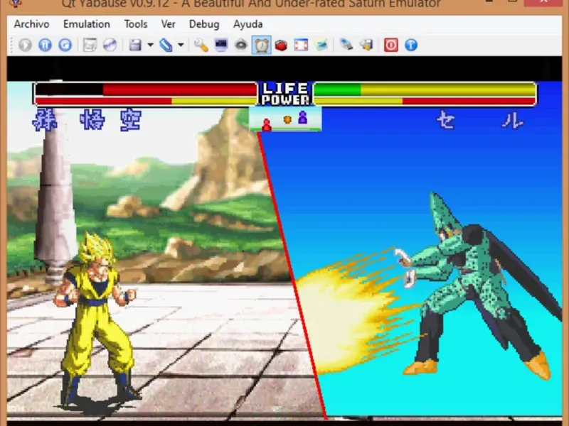This screenshot has width=569, height=426.
Task: Click the floppy disk with hand icon
Action: (366, 45)
